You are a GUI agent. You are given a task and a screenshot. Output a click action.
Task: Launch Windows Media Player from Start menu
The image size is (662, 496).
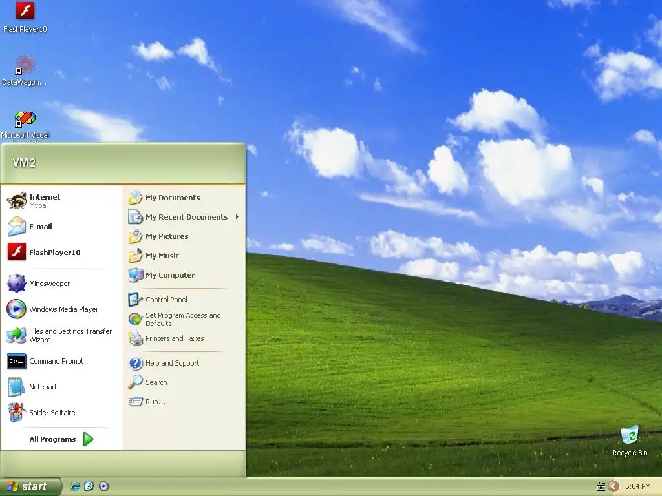[61, 309]
